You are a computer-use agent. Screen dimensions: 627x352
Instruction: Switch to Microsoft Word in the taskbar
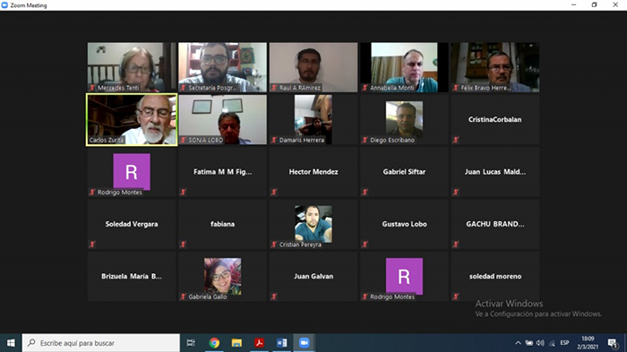click(281, 343)
